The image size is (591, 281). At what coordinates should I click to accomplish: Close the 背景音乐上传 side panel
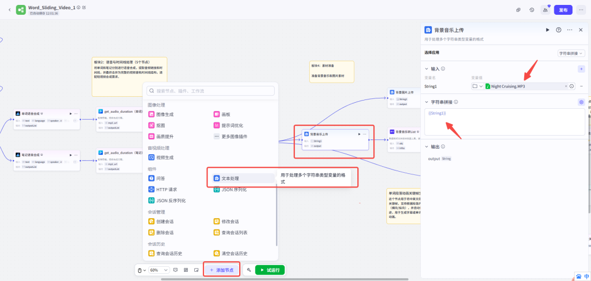[581, 30]
